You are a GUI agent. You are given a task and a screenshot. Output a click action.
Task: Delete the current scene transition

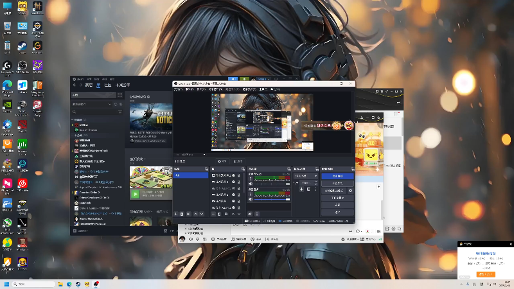(x=308, y=189)
